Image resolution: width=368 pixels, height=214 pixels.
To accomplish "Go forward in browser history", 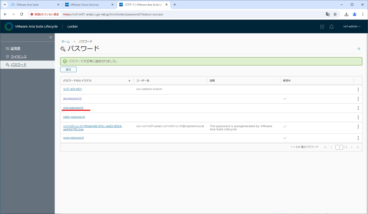I will tap(13, 14).
